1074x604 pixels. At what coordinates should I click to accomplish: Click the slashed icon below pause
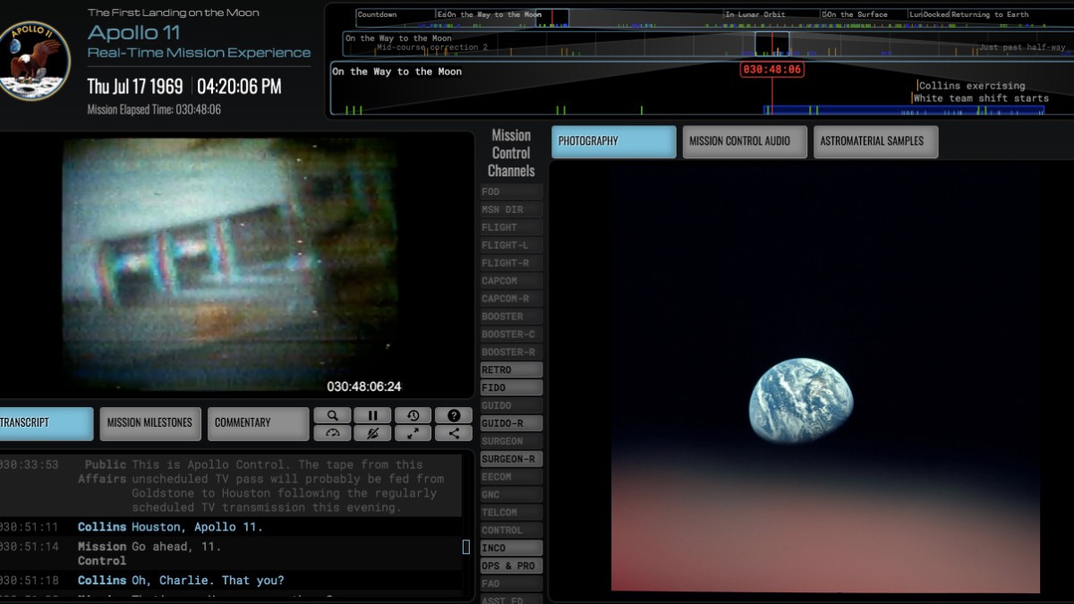point(372,433)
